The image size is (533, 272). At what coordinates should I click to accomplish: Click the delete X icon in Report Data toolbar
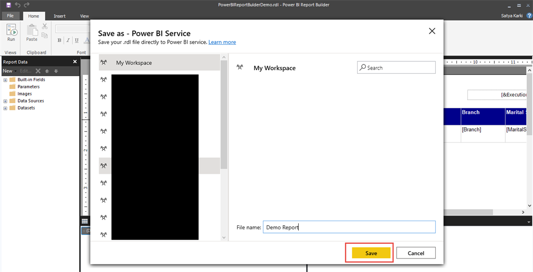pyautogui.click(x=38, y=71)
